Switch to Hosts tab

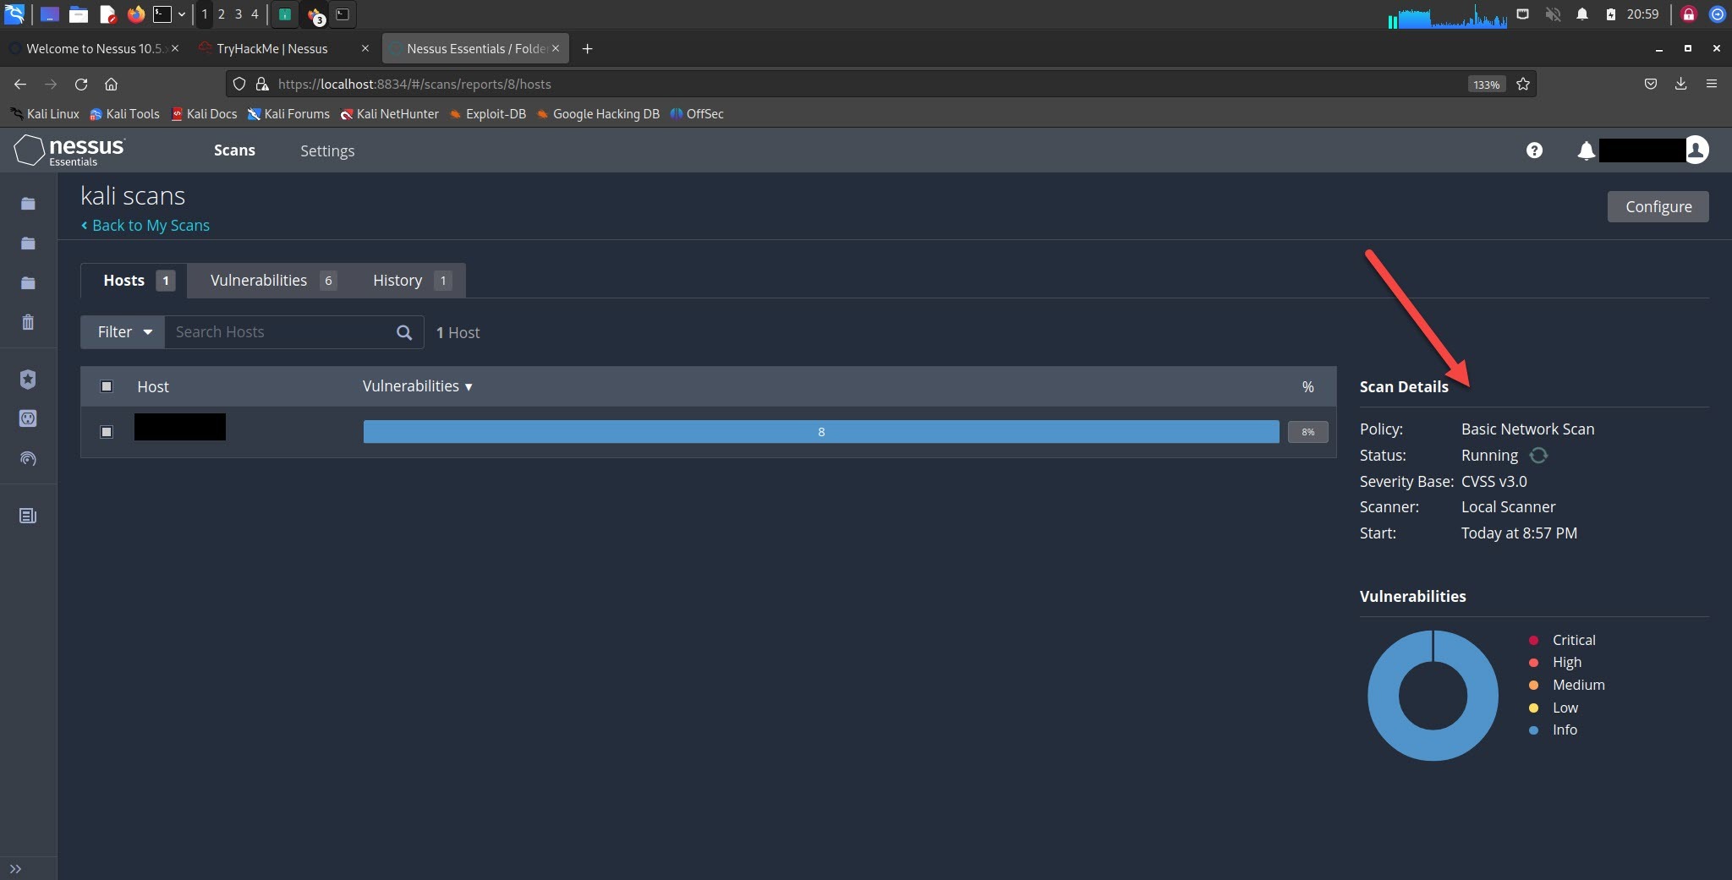[134, 281]
